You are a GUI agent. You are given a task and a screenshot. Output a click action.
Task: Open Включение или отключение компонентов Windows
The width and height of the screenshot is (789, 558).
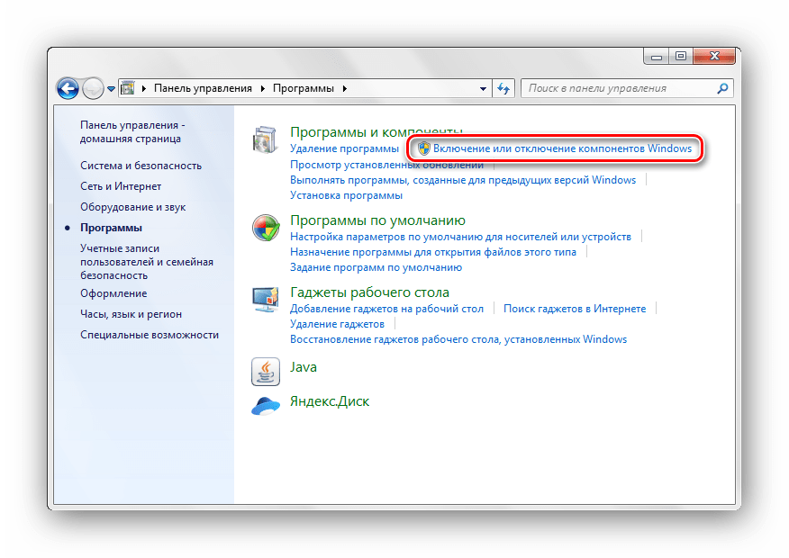tap(562, 148)
